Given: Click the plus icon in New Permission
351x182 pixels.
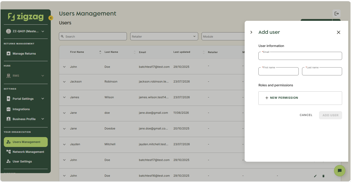Looking at the screenshot, I should click(x=267, y=98).
